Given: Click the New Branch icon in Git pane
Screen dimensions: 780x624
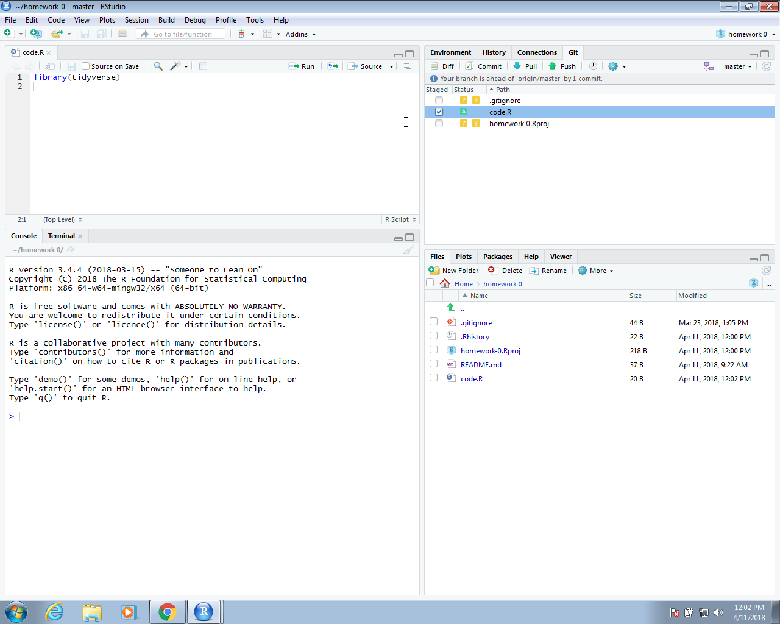Looking at the screenshot, I should (x=709, y=66).
